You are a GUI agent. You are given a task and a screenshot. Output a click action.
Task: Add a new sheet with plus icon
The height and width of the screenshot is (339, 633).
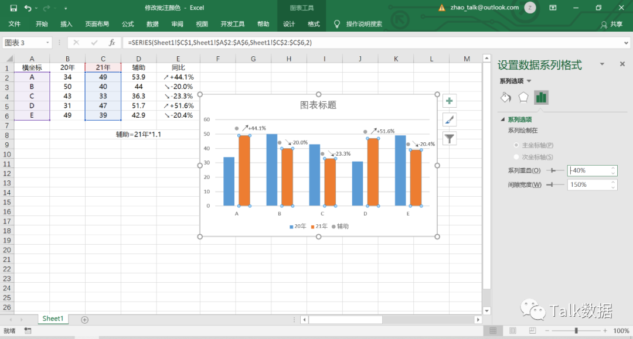tap(84, 319)
